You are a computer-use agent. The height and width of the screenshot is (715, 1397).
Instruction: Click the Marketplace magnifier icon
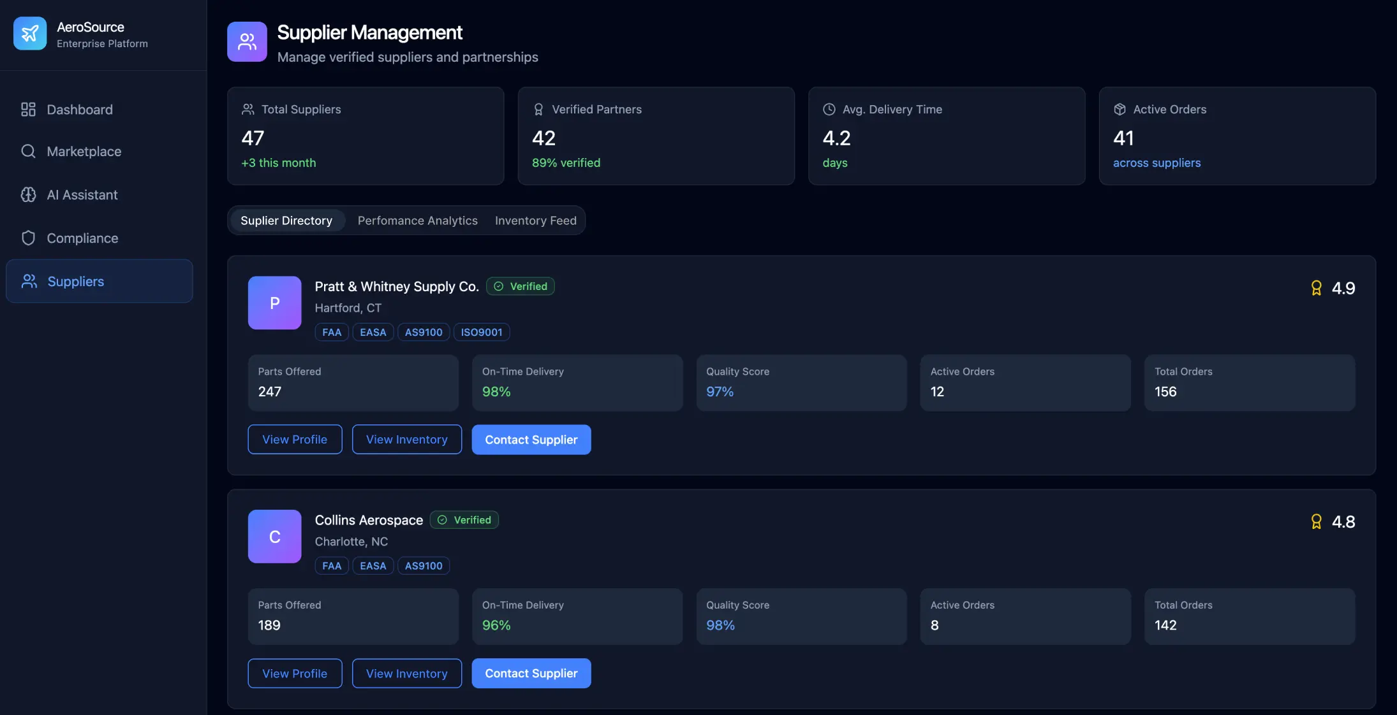(28, 151)
